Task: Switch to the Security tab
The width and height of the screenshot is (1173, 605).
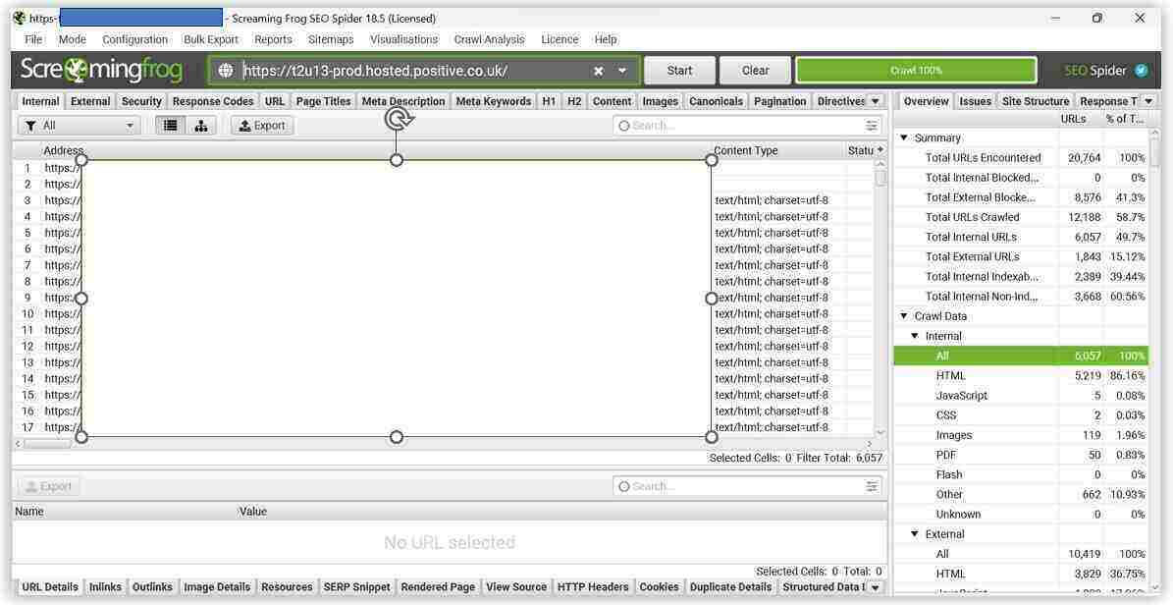Action: pyautogui.click(x=141, y=101)
